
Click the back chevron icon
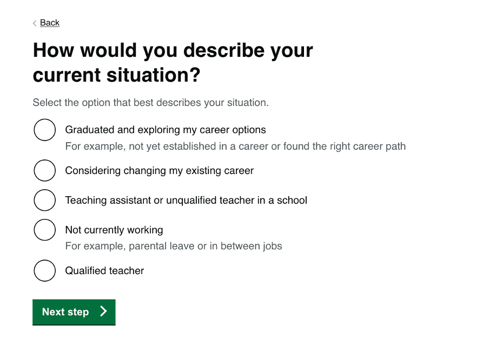point(35,23)
